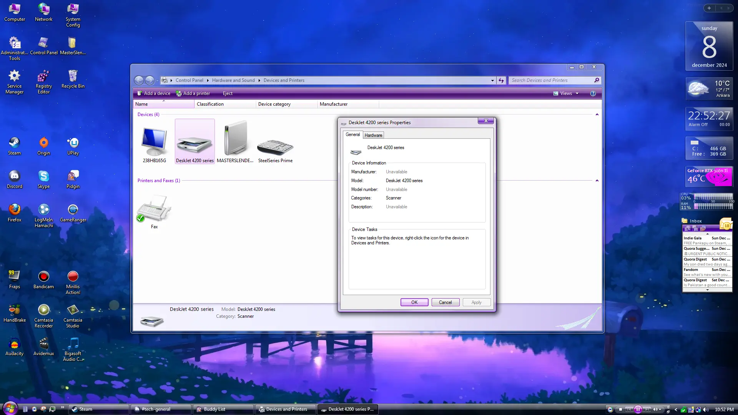Click the Windows Start orb
This screenshot has height=415, width=738.
[10, 408]
